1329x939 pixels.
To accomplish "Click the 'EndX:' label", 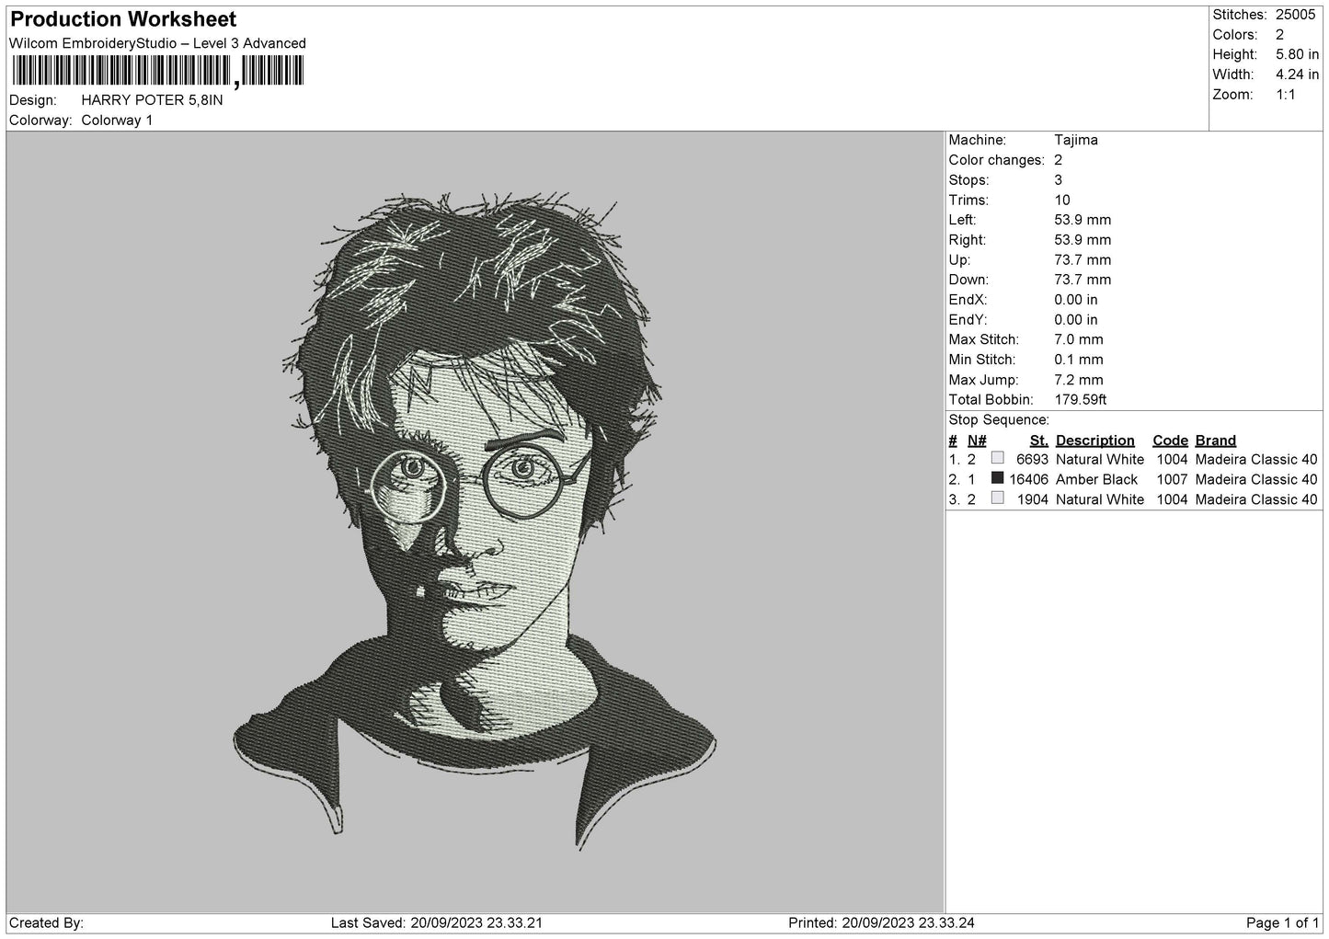I will click(968, 300).
